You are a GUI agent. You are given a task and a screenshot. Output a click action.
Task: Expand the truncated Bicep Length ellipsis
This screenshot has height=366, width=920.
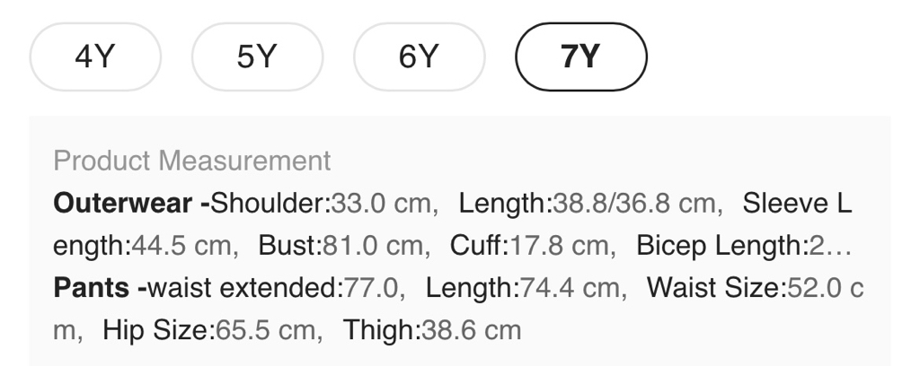pos(841,245)
